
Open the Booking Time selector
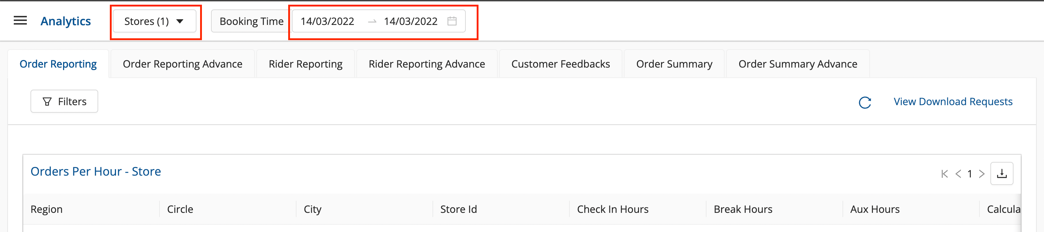coord(251,21)
